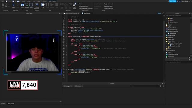Image resolution: width=192 pixels, height=108 pixels.
Task: Switch to the Toolbox bottom tab
Action: tap(3, 103)
